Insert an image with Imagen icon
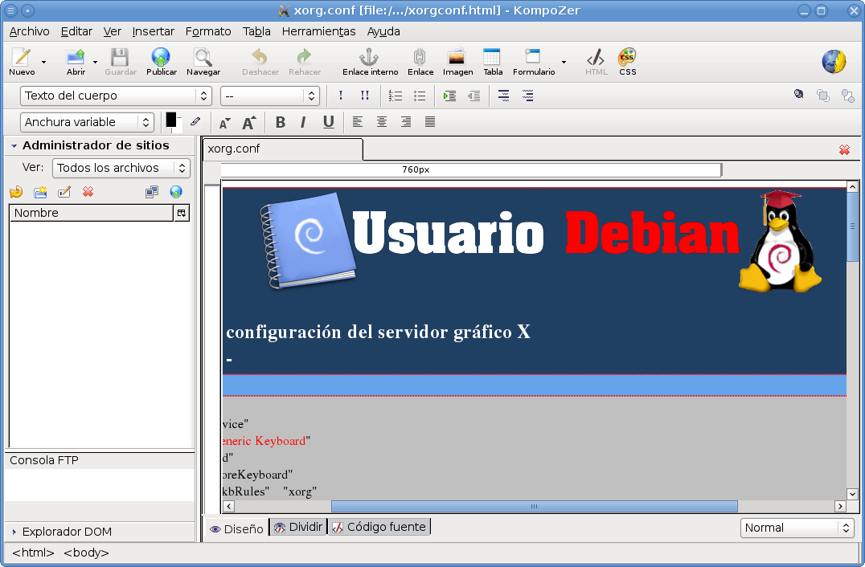 click(457, 57)
